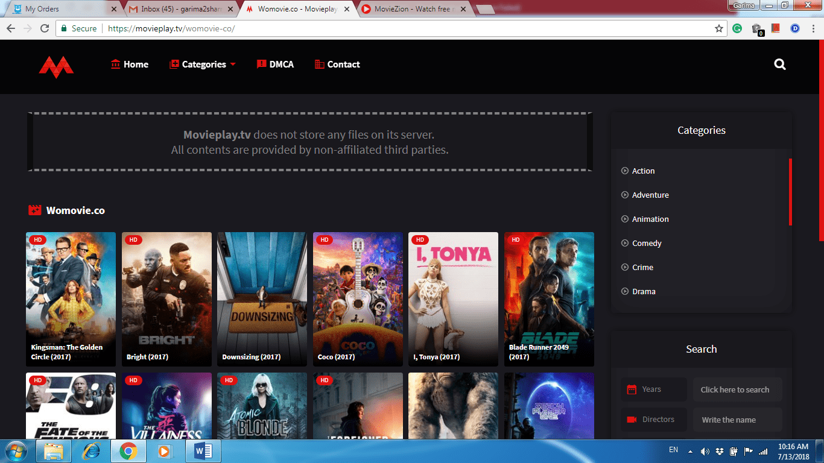Click the Directors 'Write the name' field
The height and width of the screenshot is (463, 824).
tap(737, 420)
